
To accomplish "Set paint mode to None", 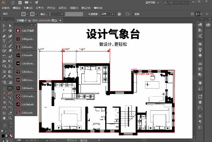I will [x=11, y=136].
